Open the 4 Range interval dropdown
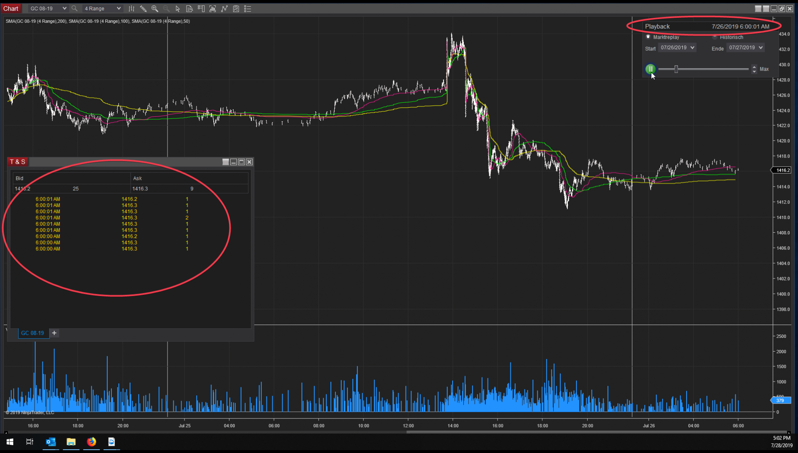Viewport: 798px width, 453px height. coord(118,8)
